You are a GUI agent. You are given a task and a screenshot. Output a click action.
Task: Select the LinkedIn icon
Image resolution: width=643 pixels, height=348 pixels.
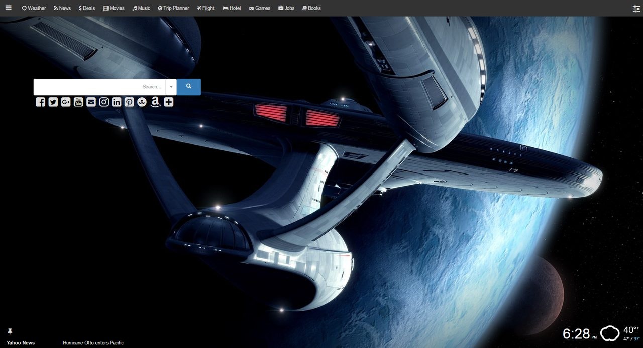tap(116, 102)
